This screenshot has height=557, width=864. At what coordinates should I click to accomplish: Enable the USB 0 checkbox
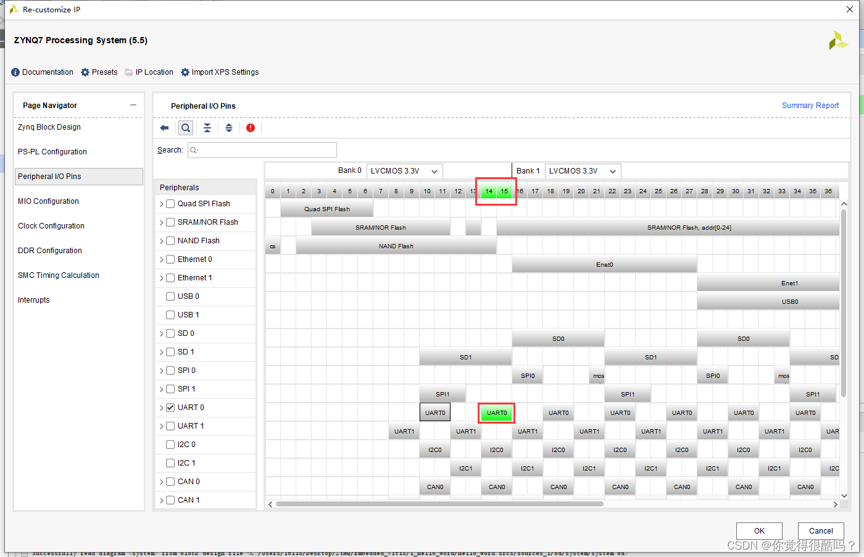coord(170,296)
